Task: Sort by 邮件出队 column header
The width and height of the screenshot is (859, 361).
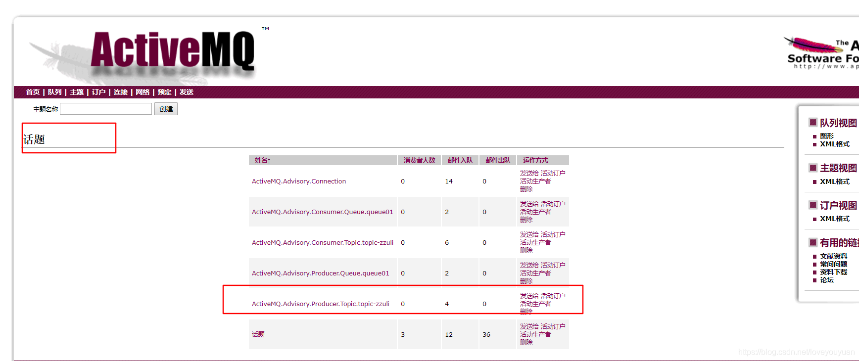Action: pos(498,160)
